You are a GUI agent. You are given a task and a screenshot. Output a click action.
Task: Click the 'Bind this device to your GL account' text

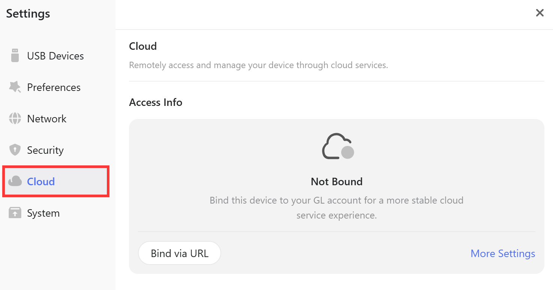coord(337,208)
